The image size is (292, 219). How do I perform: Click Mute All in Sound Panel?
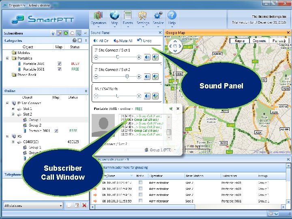[x=123, y=41]
